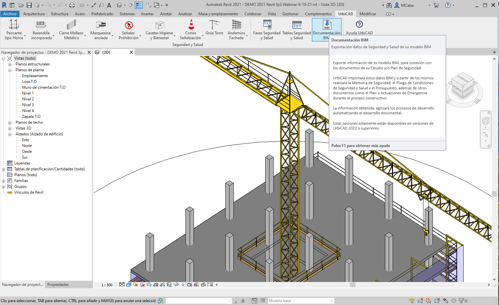Collapse the Planos de planta tree node

click(x=10, y=70)
